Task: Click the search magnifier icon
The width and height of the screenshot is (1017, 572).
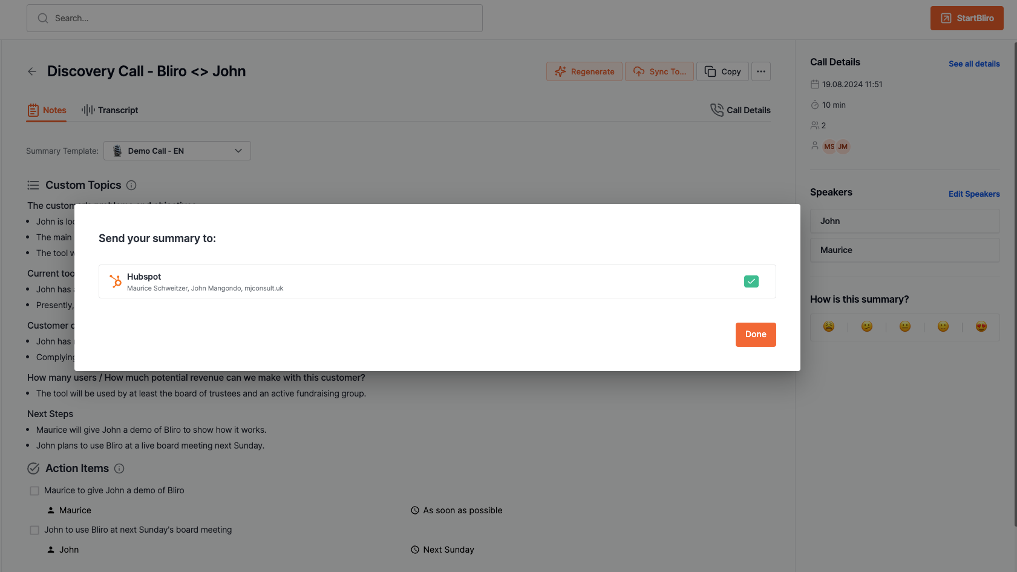Action: coord(42,18)
